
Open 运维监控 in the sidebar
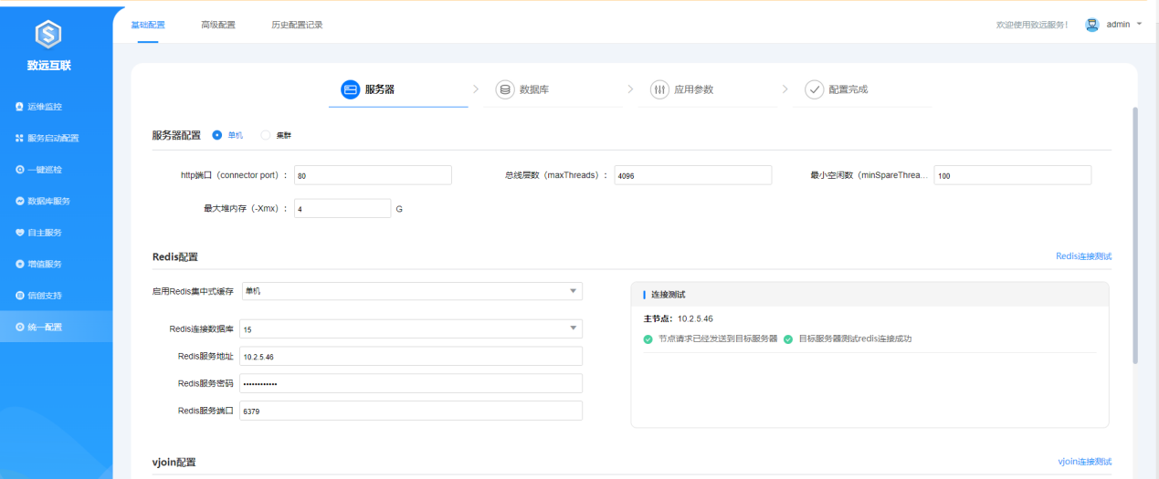click(x=44, y=107)
